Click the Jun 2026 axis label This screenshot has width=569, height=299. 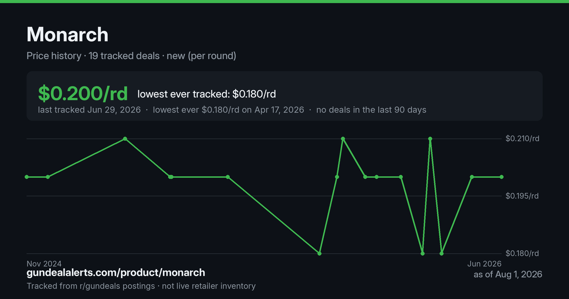point(485,263)
